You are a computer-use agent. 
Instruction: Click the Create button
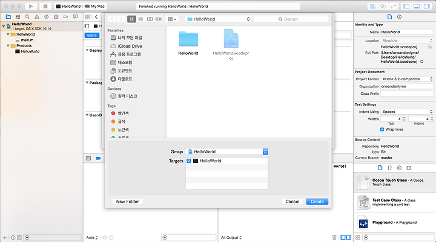(x=317, y=202)
